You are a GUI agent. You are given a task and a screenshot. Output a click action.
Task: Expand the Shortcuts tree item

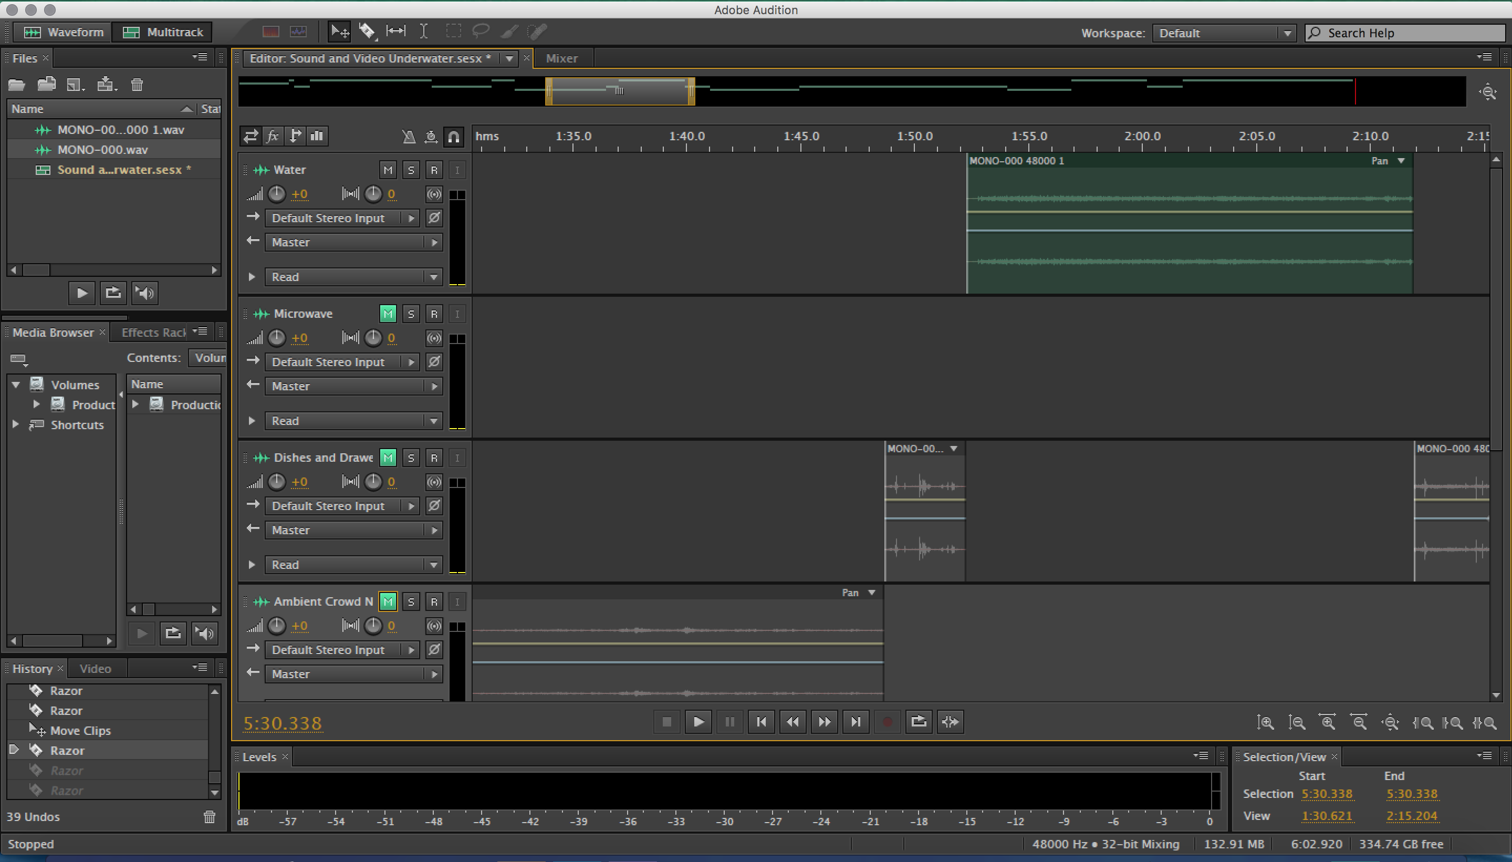pos(16,424)
